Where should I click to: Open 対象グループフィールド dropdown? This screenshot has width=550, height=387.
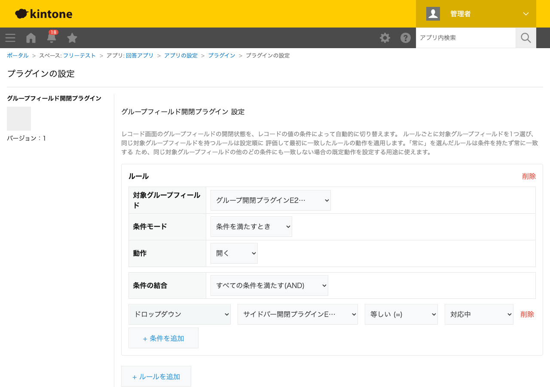click(271, 200)
